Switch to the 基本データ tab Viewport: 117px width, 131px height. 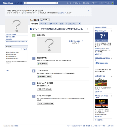coord(53,24)
